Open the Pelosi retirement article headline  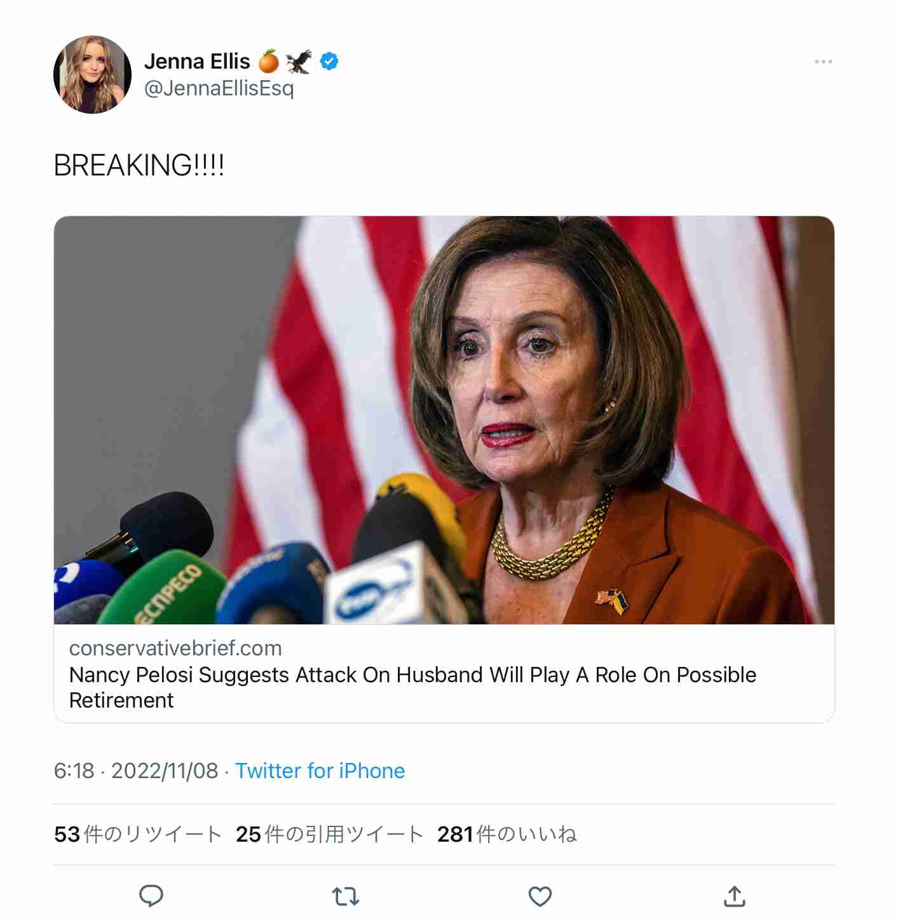click(x=413, y=687)
